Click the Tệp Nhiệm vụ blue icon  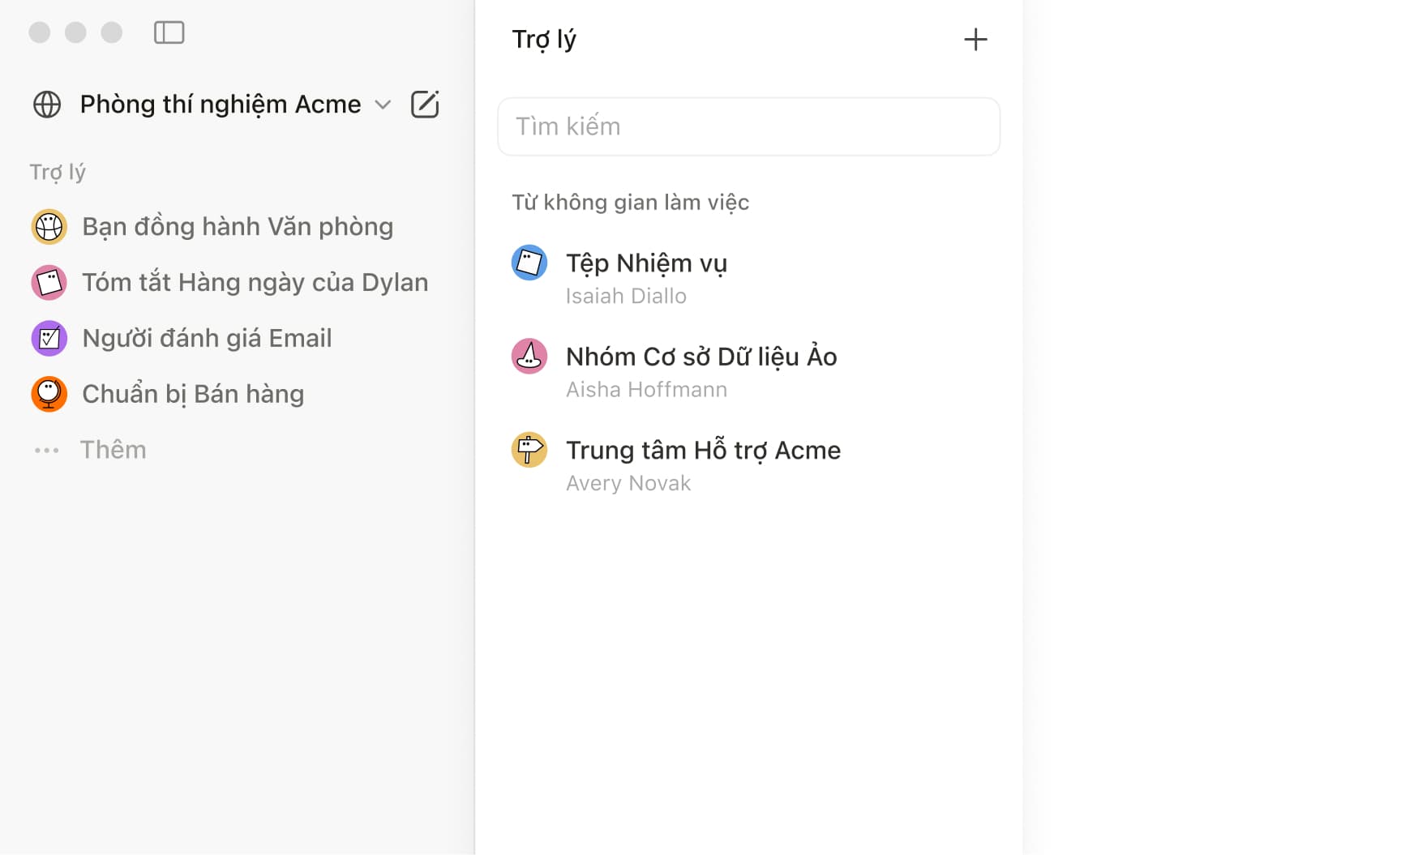pos(529,263)
